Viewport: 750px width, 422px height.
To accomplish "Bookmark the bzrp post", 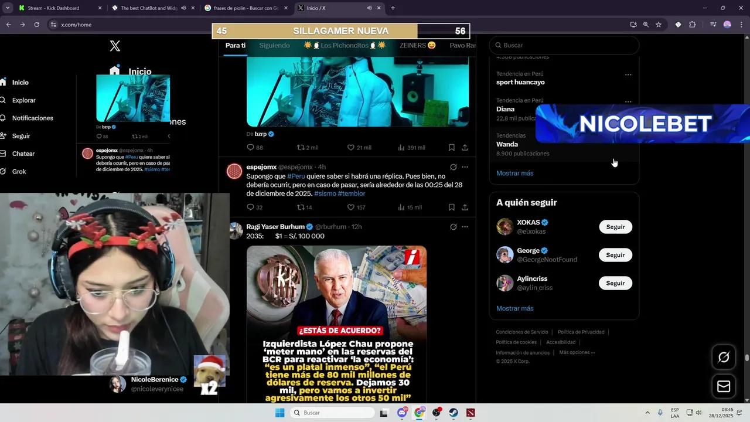I will pyautogui.click(x=451, y=148).
